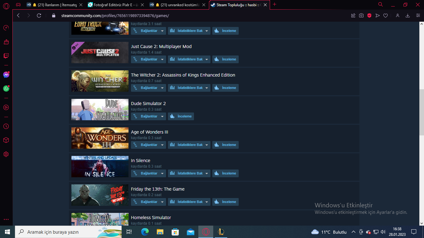Viewport: 424px width, 238px height.
Task: Expand Bağlantılar for Euro Truck Simulator 2
Action: (x=148, y=31)
